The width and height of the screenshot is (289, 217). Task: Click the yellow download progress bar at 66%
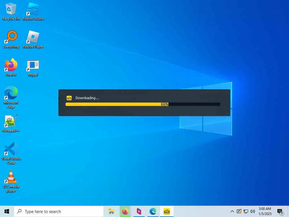[143, 104]
